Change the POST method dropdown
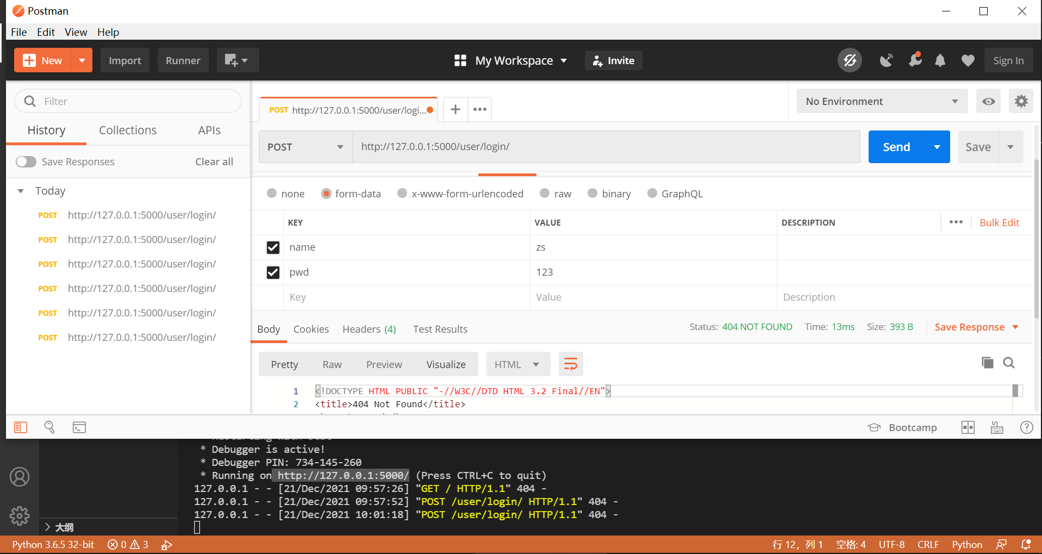Screen dimensions: 1042x554 click(x=305, y=147)
